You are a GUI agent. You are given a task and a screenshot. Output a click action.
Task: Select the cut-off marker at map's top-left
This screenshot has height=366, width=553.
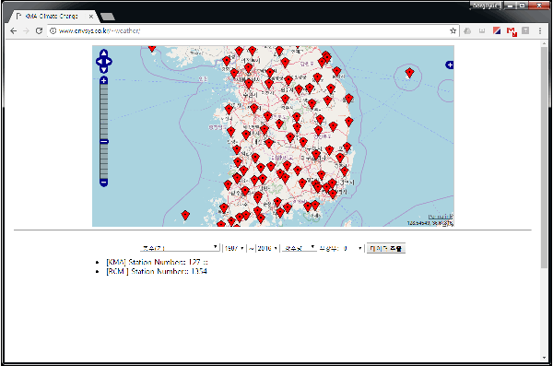click(x=152, y=48)
